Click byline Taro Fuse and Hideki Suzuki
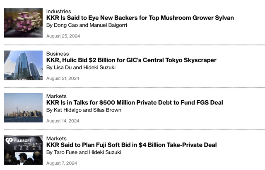Screen dimensions: 265x170 click(x=84, y=152)
